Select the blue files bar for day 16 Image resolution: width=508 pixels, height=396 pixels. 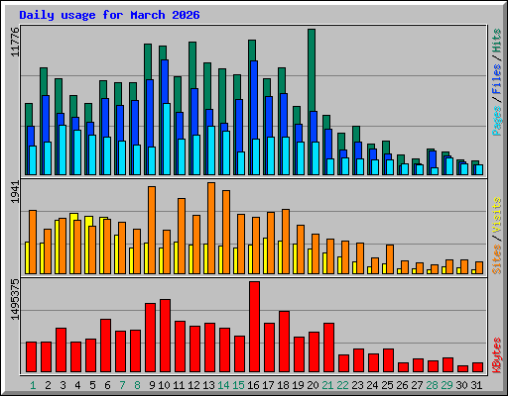pyautogui.click(x=254, y=100)
